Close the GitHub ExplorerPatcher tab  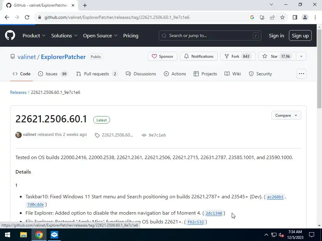coord(73,5)
